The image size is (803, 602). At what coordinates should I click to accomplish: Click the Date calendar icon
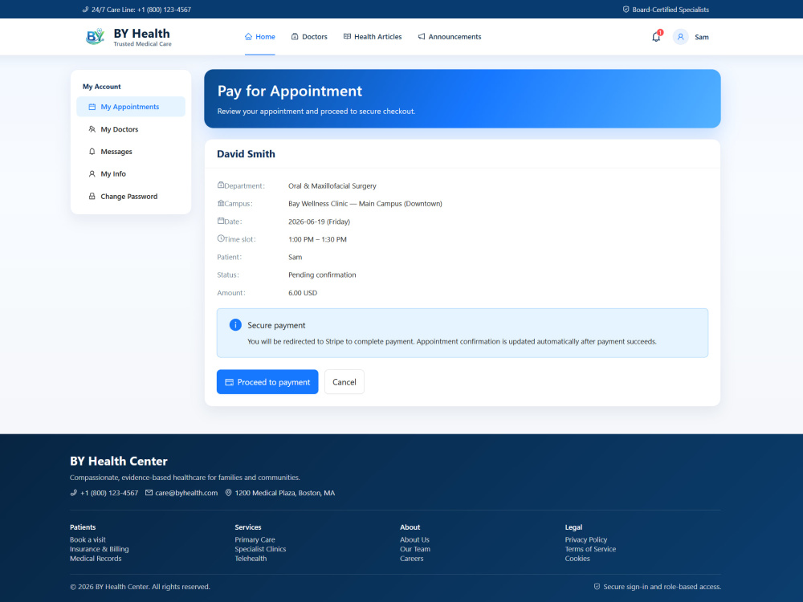pyautogui.click(x=221, y=222)
